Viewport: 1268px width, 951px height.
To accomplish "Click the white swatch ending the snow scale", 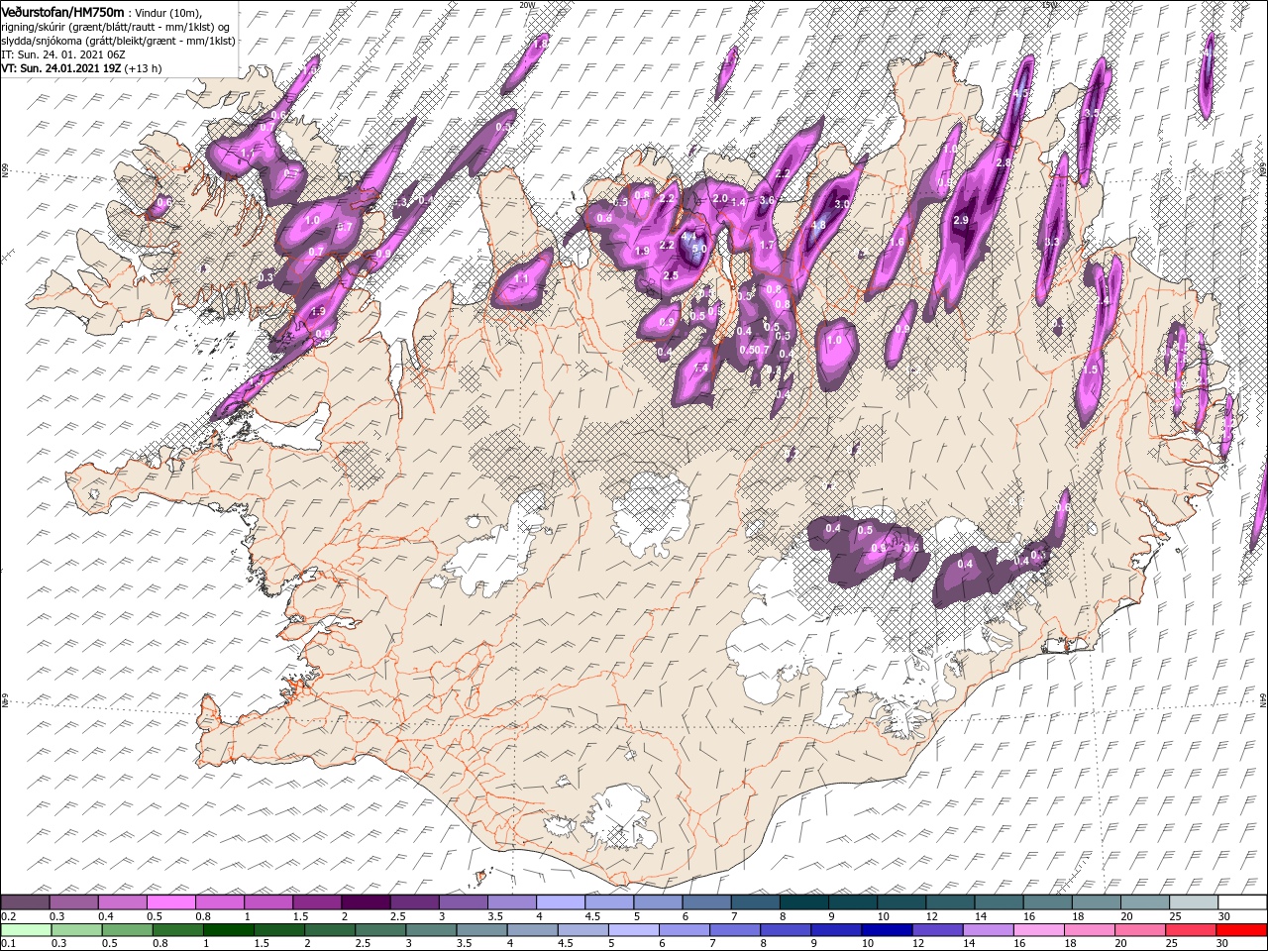I will 1243,902.
